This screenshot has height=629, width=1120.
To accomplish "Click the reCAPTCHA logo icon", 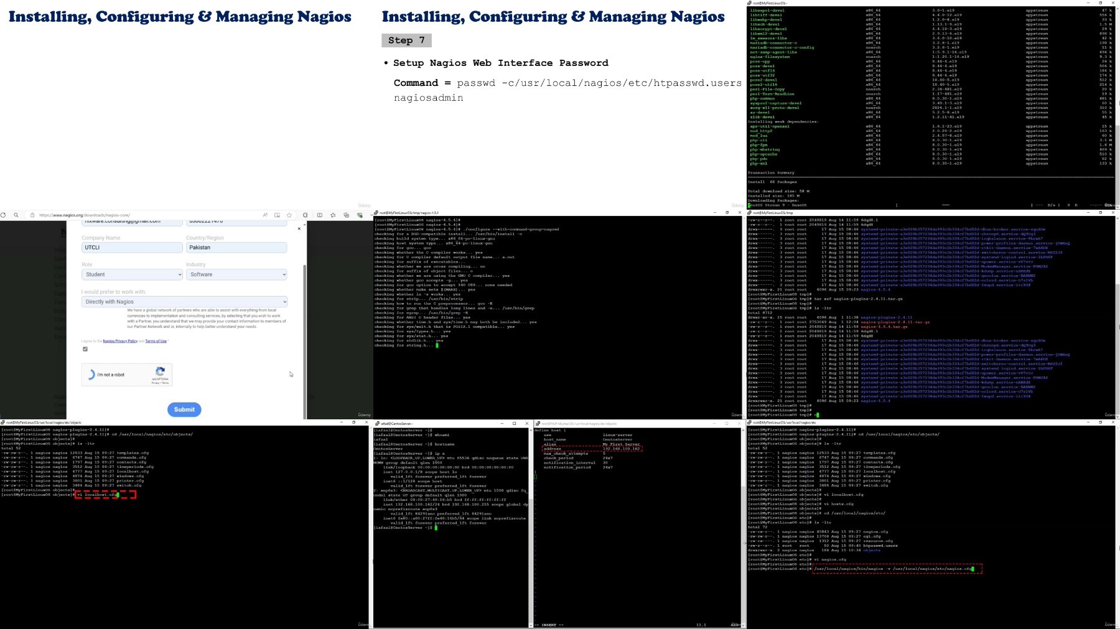I will (160, 371).
